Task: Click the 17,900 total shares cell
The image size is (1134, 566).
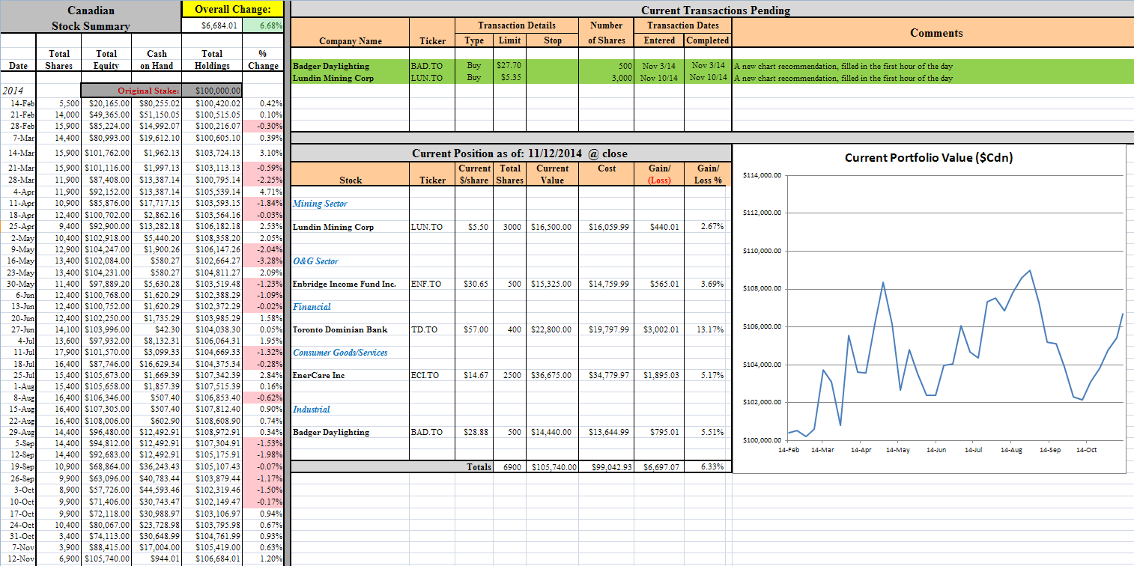Action: click(60, 352)
